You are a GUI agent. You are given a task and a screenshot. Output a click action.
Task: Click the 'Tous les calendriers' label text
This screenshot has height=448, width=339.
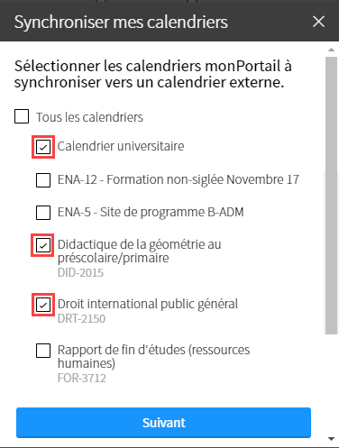(89, 117)
